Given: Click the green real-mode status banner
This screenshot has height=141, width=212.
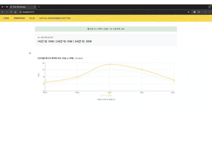Looking at the screenshot, I should point(106,29).
